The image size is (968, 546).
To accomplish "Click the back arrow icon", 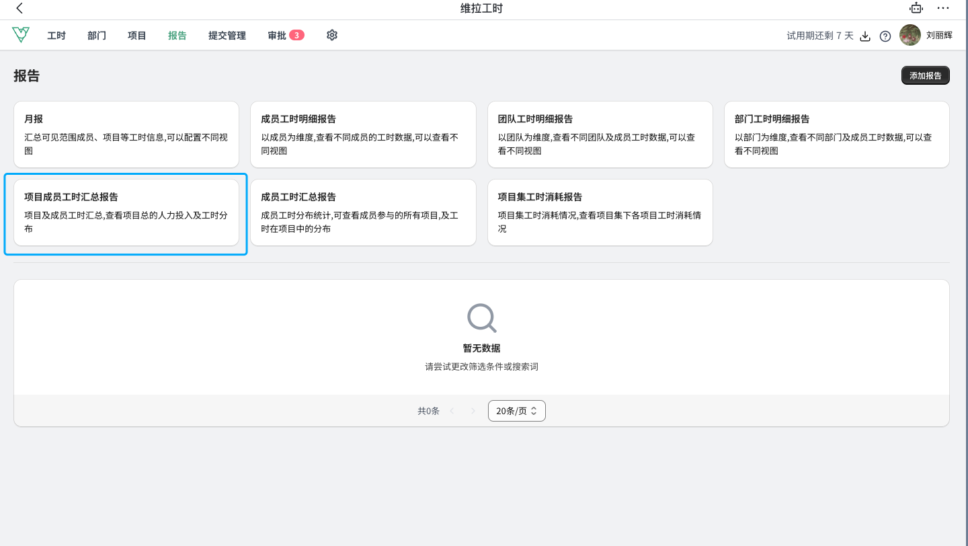I will click(x=19, y=9).
